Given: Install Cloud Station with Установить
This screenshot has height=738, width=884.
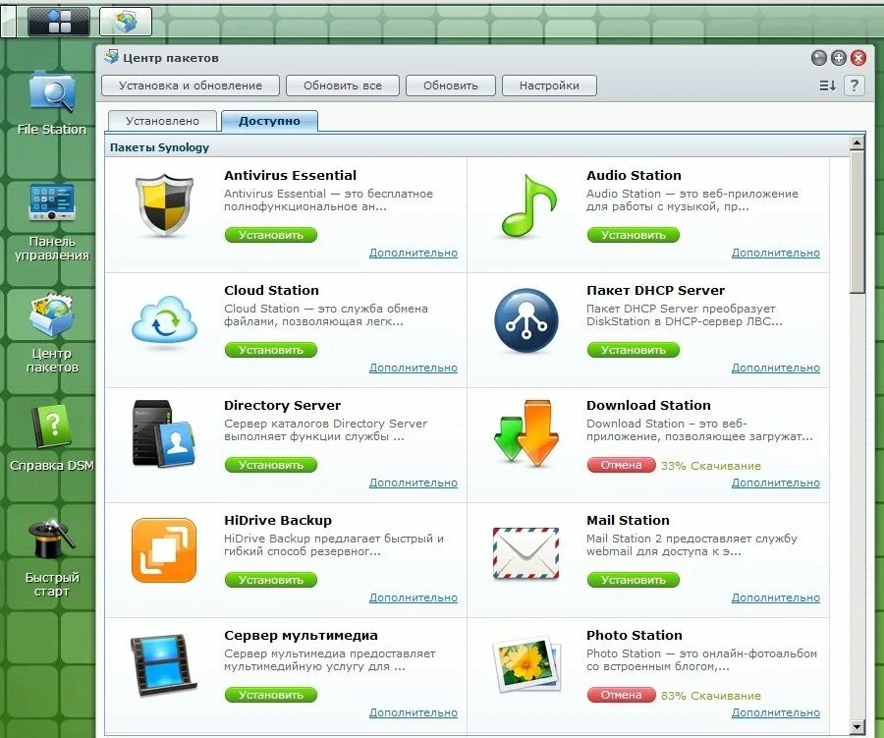Looking at the screenshot, I should click(271, 350).
